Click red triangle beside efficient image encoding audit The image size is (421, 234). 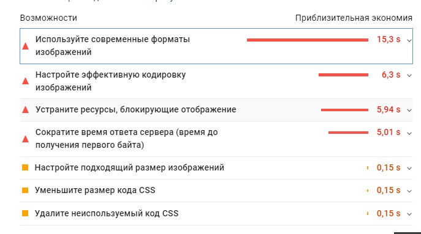pyautogui.click(x=26, y=81)
